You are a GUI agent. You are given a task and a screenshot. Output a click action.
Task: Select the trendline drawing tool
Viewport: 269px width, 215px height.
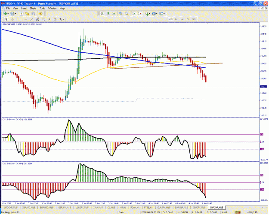[31, 19]
